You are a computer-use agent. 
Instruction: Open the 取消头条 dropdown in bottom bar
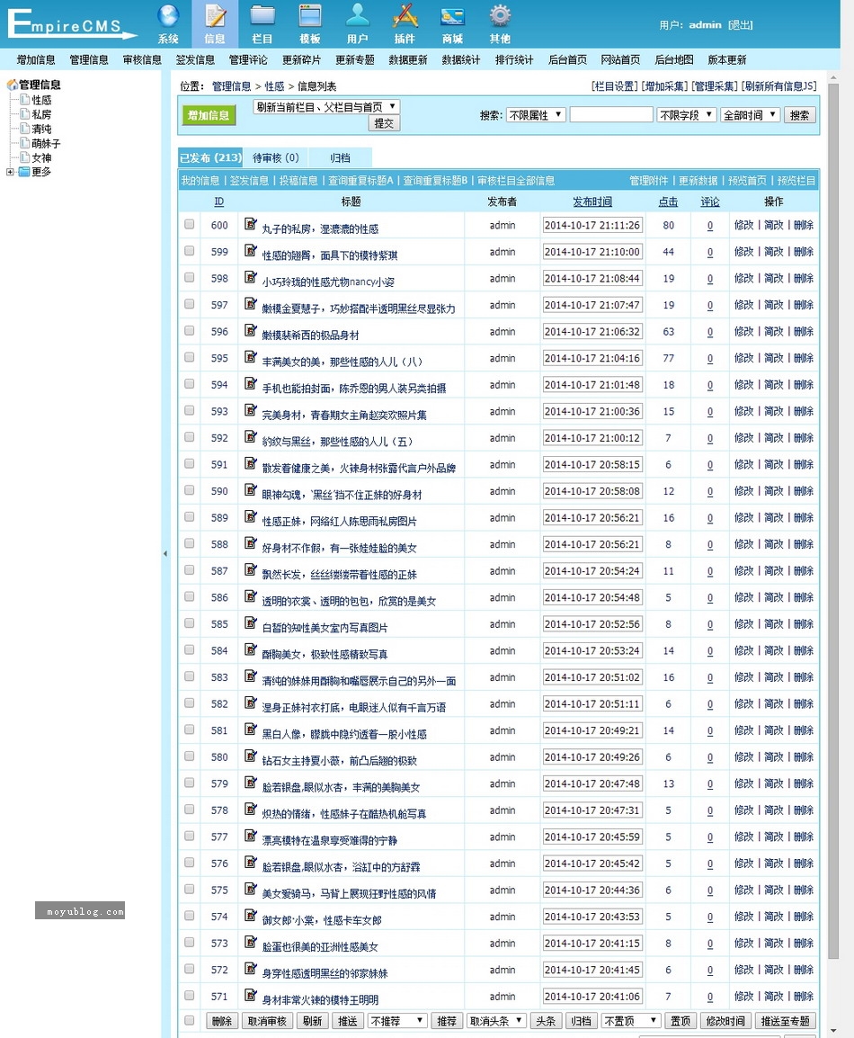point(496,1021)
